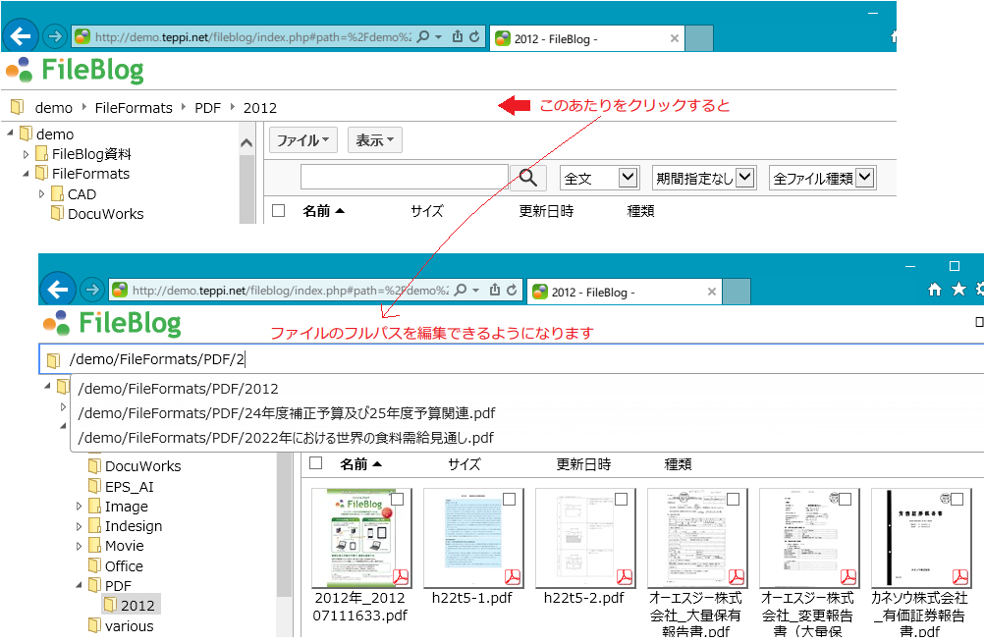Click the path input showing /demo/FileFormats/PDF/2

pos(512,359)
